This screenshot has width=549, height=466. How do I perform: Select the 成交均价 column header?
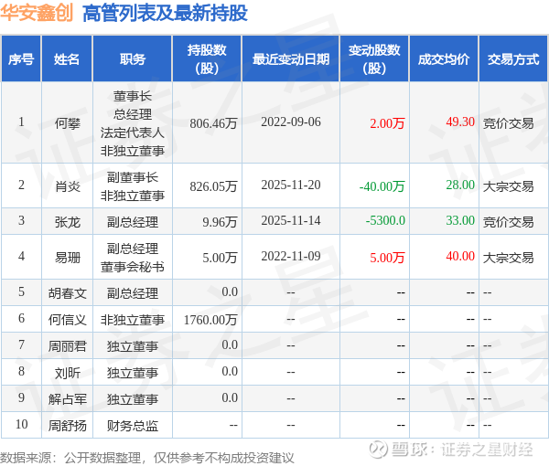click(444, 59)
